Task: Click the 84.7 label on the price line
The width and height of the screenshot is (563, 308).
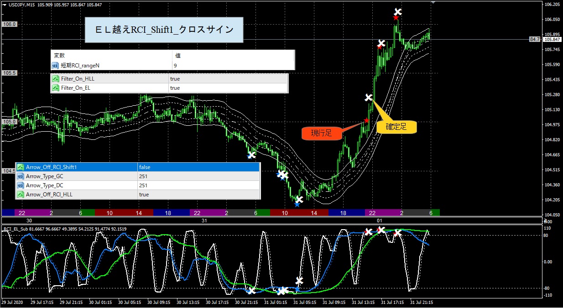Action: click(534, 40)
